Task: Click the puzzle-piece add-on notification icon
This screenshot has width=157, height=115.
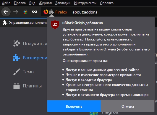Action: (x=51, y=12)
